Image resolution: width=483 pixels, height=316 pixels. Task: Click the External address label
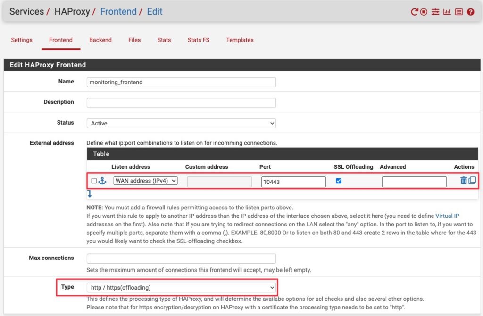pos(52,143)
